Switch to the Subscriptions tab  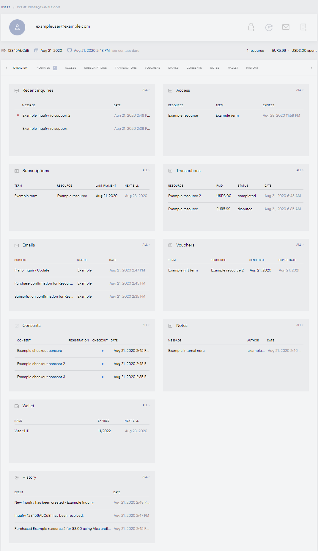(x=95, y=68)
